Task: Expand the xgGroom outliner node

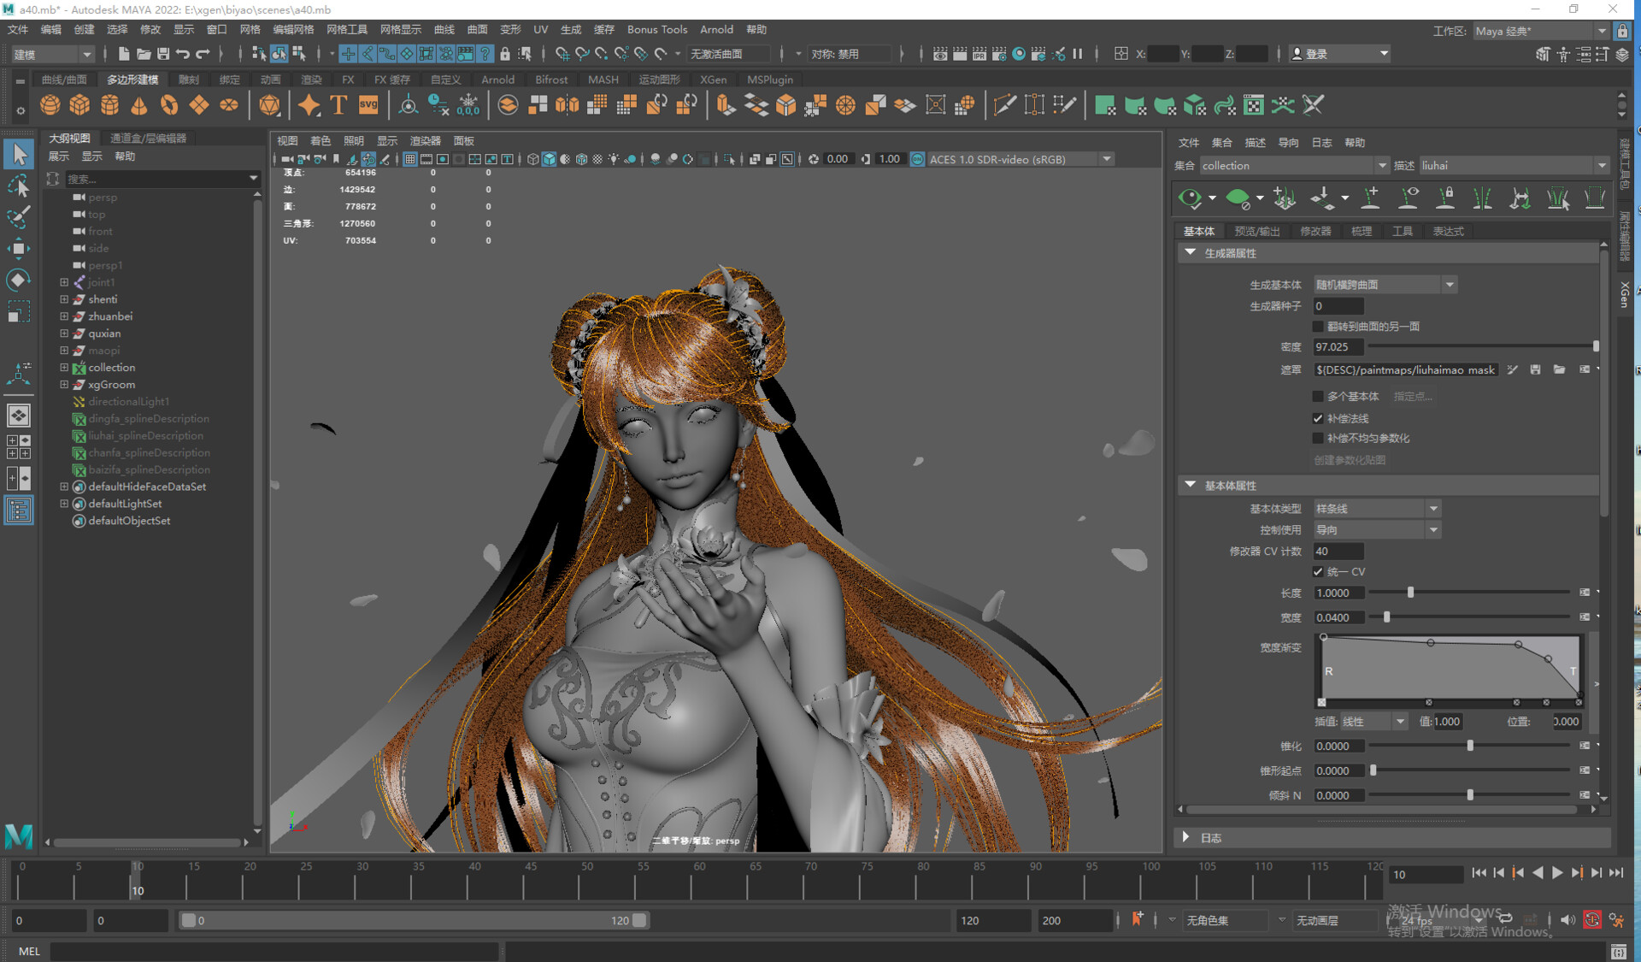Action: pyautogui.click(x=64, y=385)
